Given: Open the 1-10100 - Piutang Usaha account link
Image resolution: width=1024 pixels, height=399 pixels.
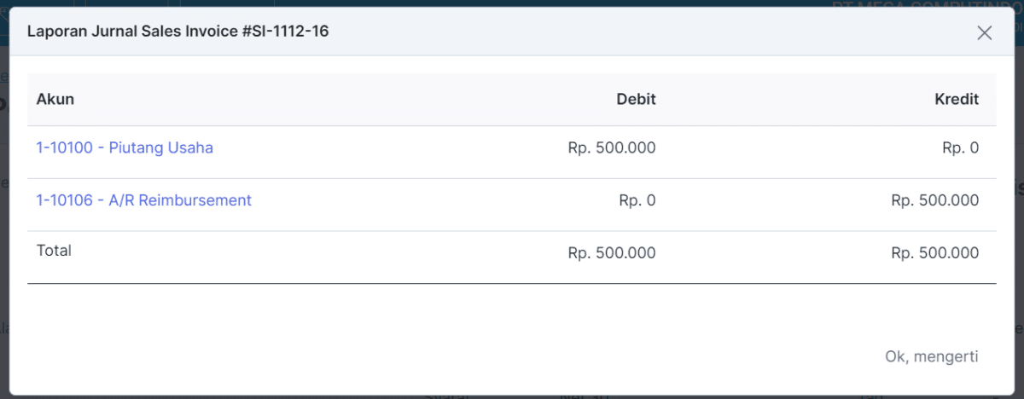Looking at the screenshot, I should [125, 147].
